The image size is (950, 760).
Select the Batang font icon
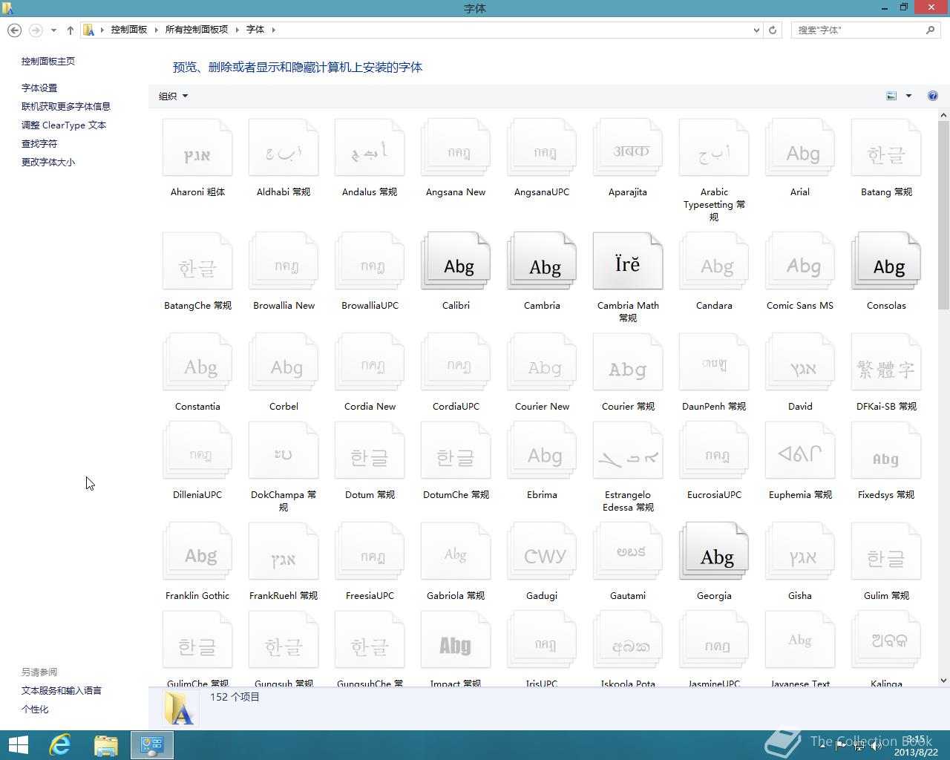click(886, 148)
